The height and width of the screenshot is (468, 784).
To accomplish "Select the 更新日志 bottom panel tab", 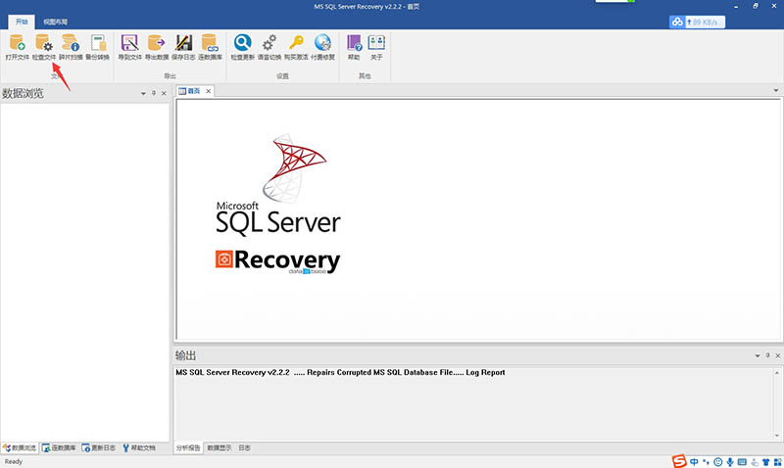I will coord(99,448).
